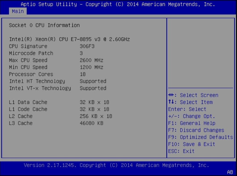237x176 pixels.
Task: Click the 306F3 signature value
Action: point(87,46)
